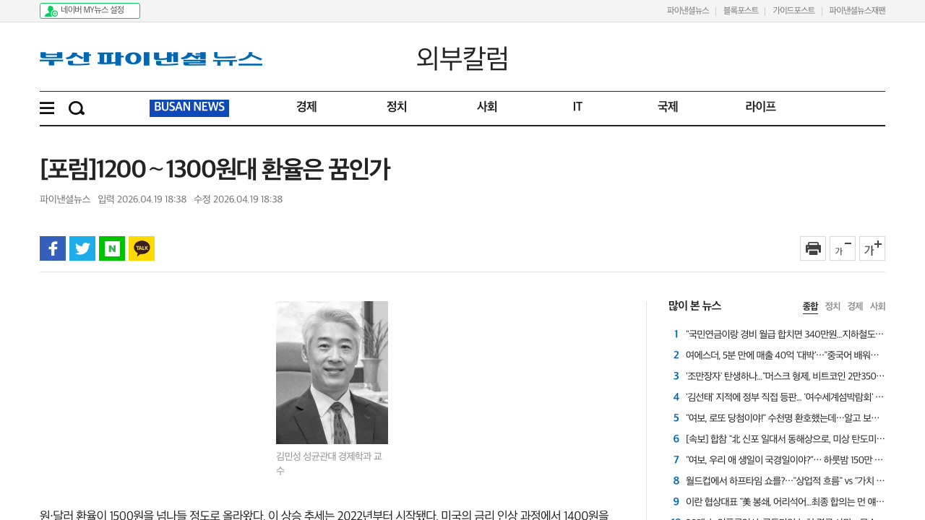Image resolution: width=925 pixels, height=520 pixels.
Task: Open ranked news 8 about 월드컵 하프타임
Action: point(785,481)
